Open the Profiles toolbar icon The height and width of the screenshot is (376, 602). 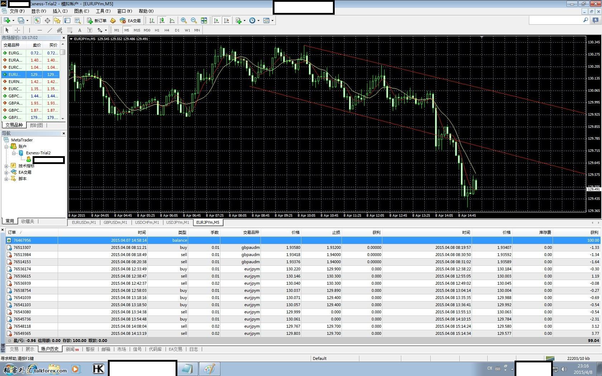click(21, 20)
